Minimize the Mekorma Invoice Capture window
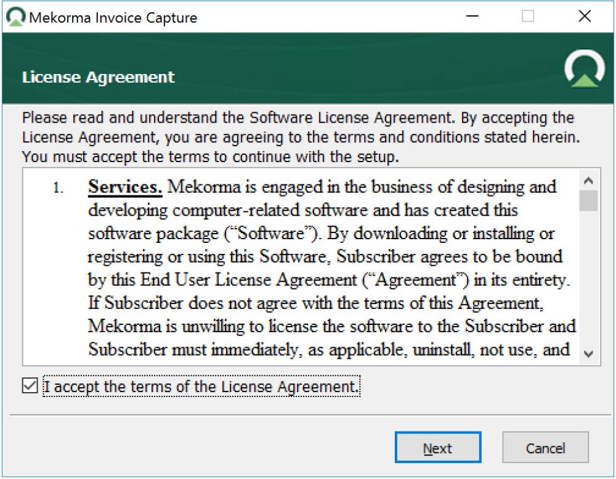This screenshot has width=616, height=479. click(x=471, y=17)
